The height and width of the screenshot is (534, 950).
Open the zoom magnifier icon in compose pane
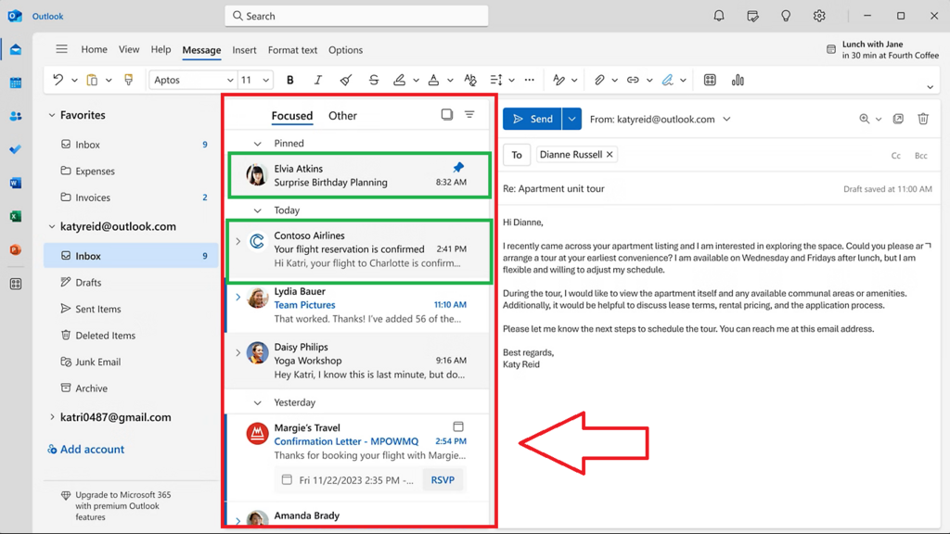(x=865, y=119)
